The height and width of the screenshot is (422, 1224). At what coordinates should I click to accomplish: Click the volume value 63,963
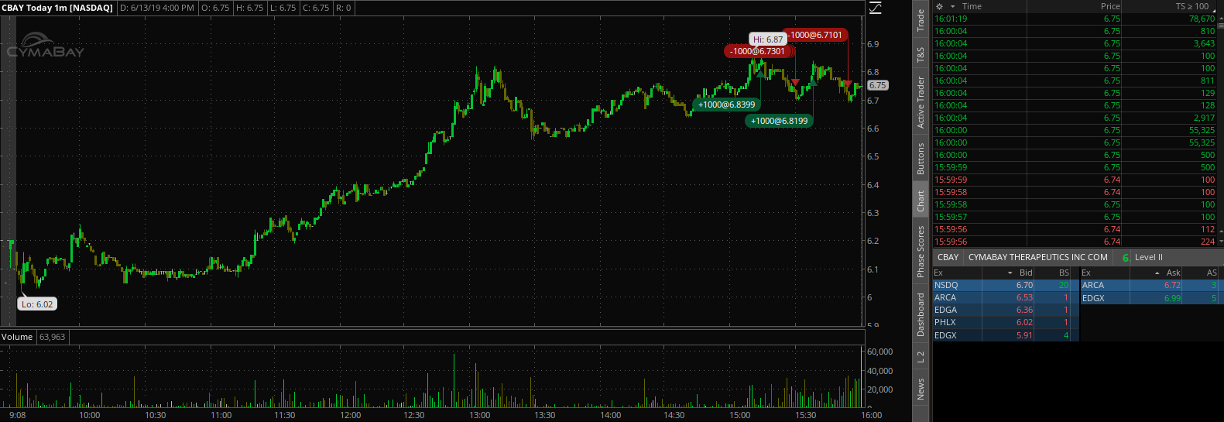coord(53,337)
